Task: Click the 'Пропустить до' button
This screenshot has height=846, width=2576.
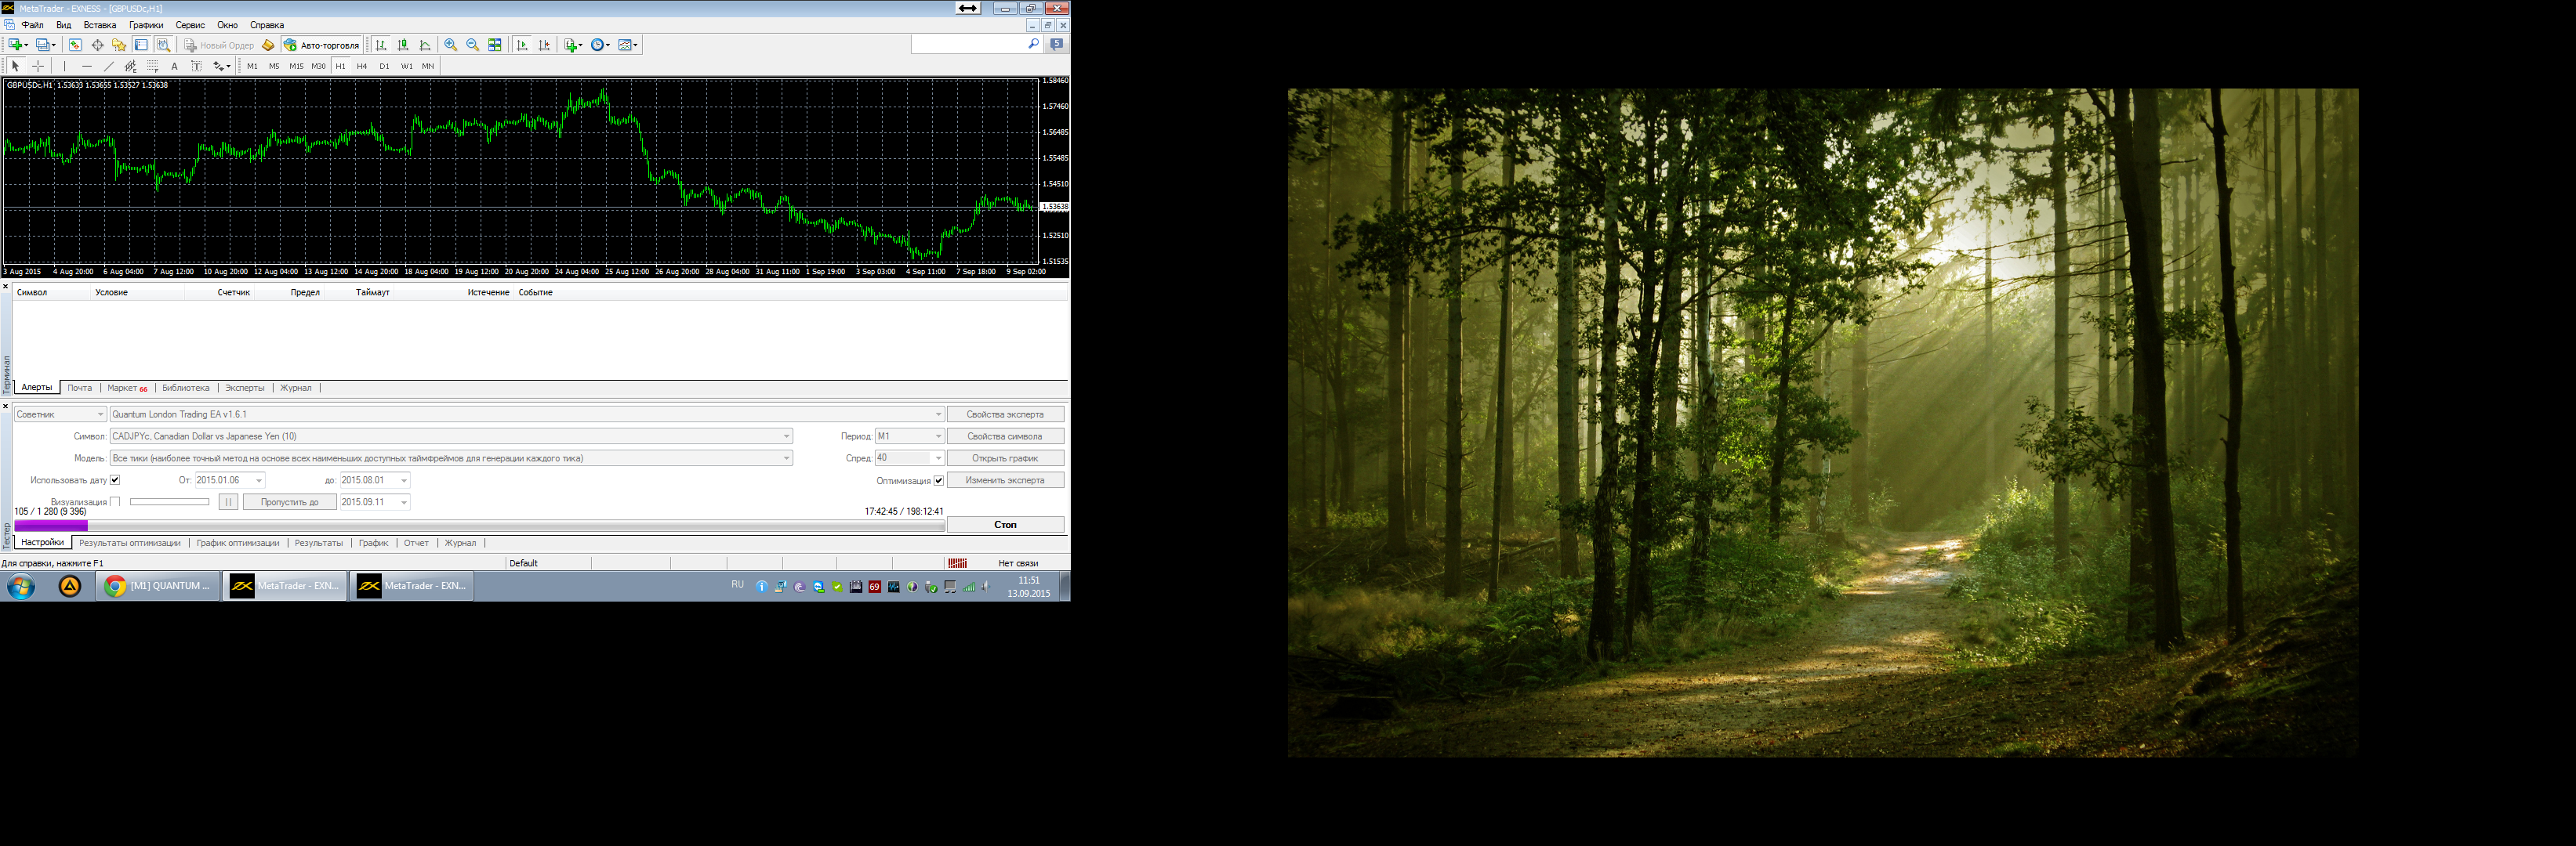Action: click(x=290, y=502)
